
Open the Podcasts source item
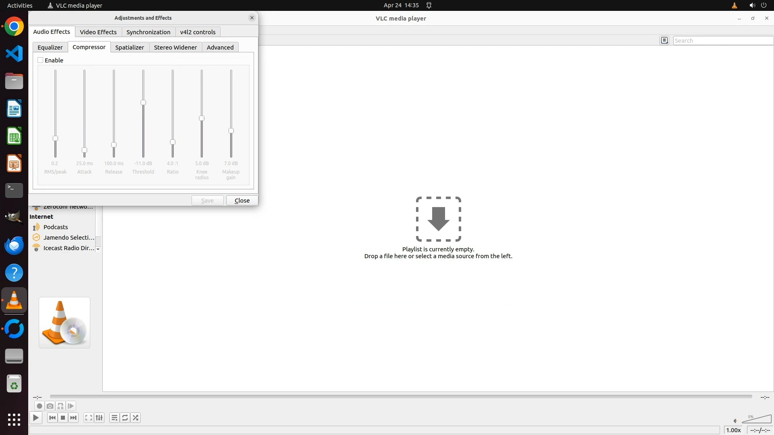coord(56,227)
